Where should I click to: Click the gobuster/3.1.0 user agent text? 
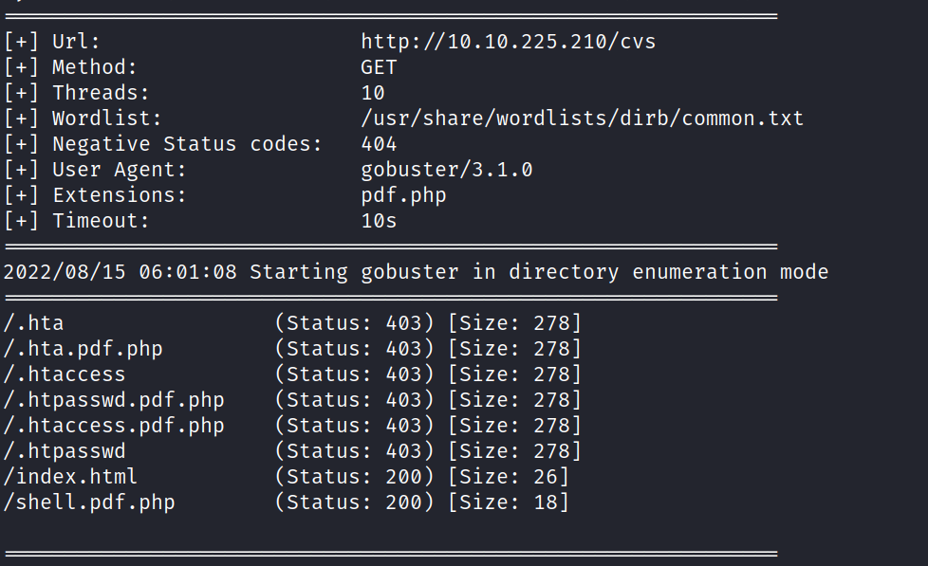[446, 170]
